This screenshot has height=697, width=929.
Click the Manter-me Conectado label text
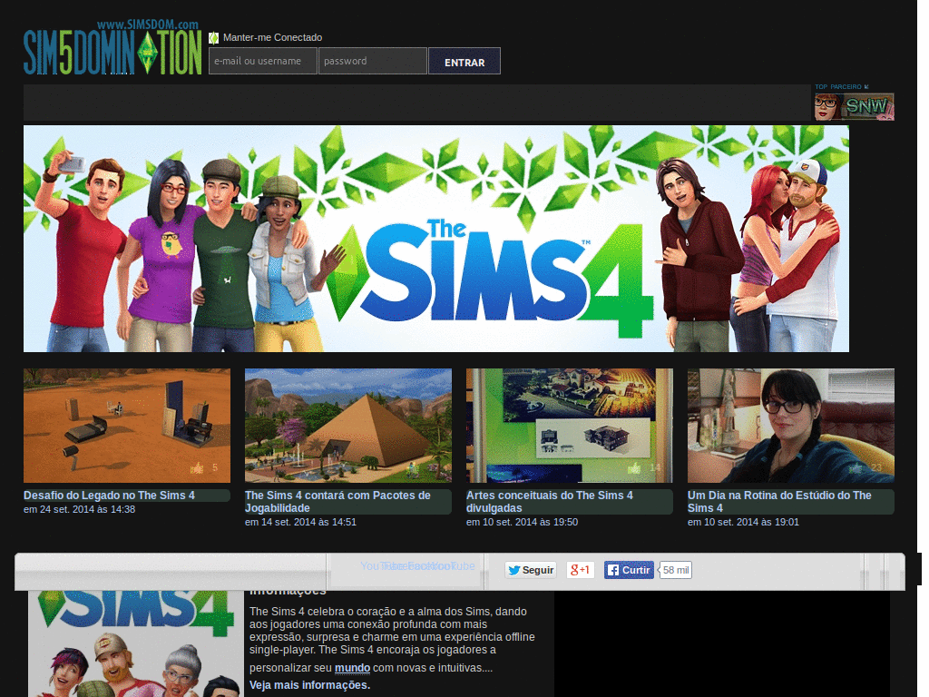tap(272, 37)
